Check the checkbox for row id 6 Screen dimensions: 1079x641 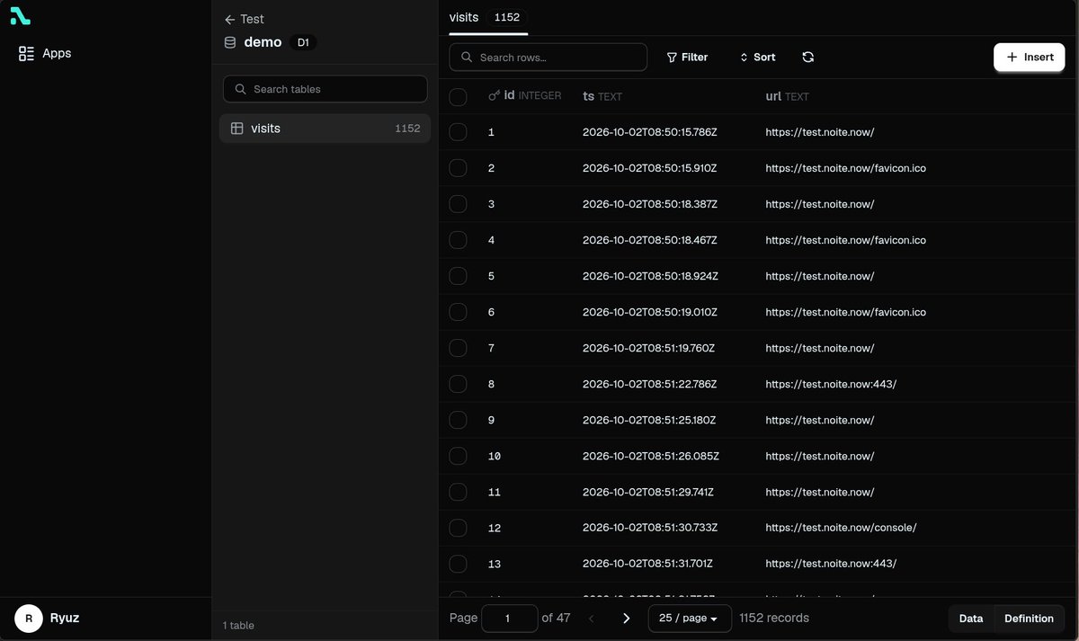coord(458,312)
